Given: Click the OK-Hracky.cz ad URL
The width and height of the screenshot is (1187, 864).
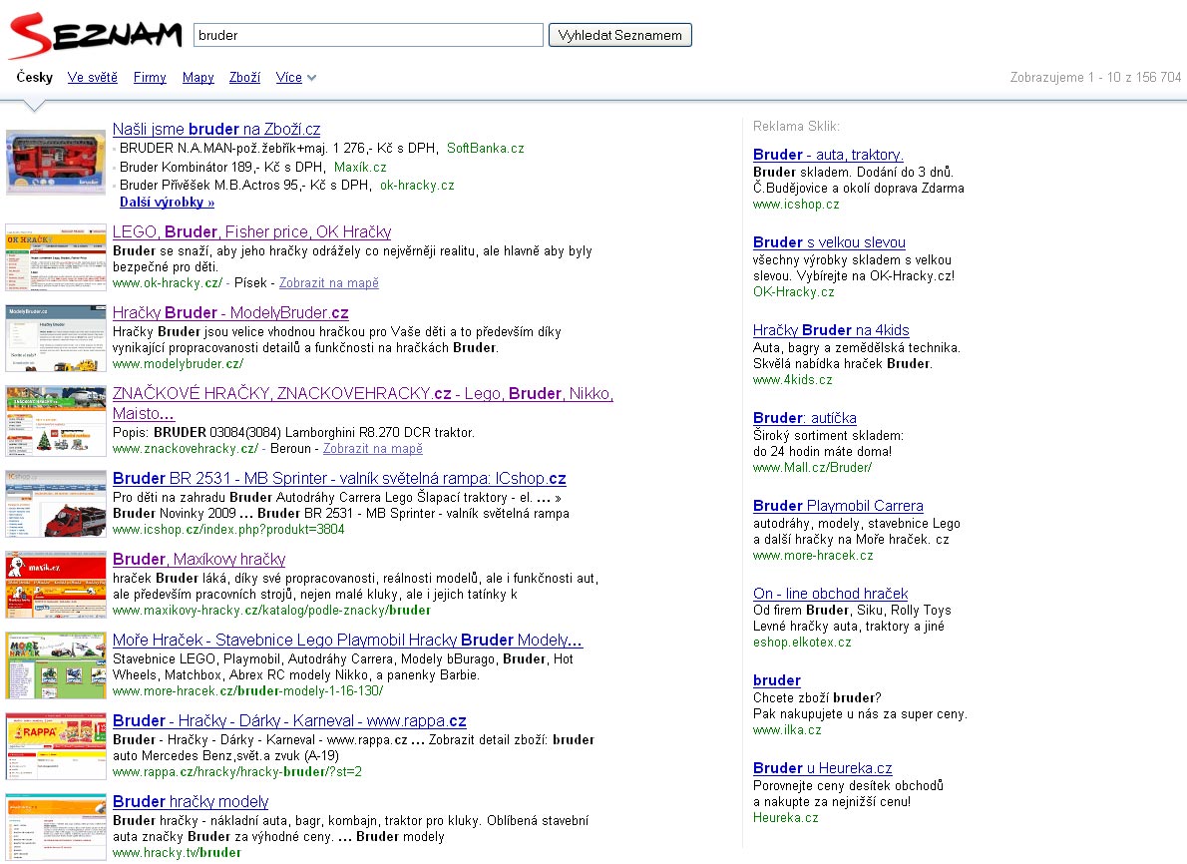Looking at the screenshot, I should tap(793, 292).
